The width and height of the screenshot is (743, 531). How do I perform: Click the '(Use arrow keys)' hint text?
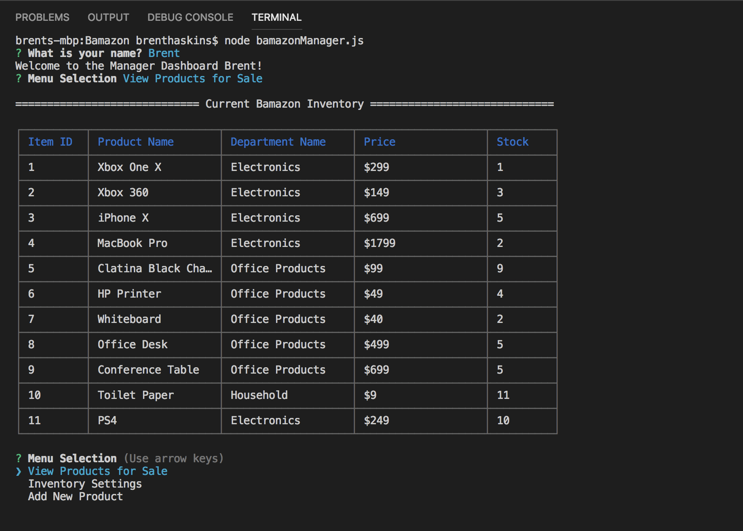pos(174,458)
